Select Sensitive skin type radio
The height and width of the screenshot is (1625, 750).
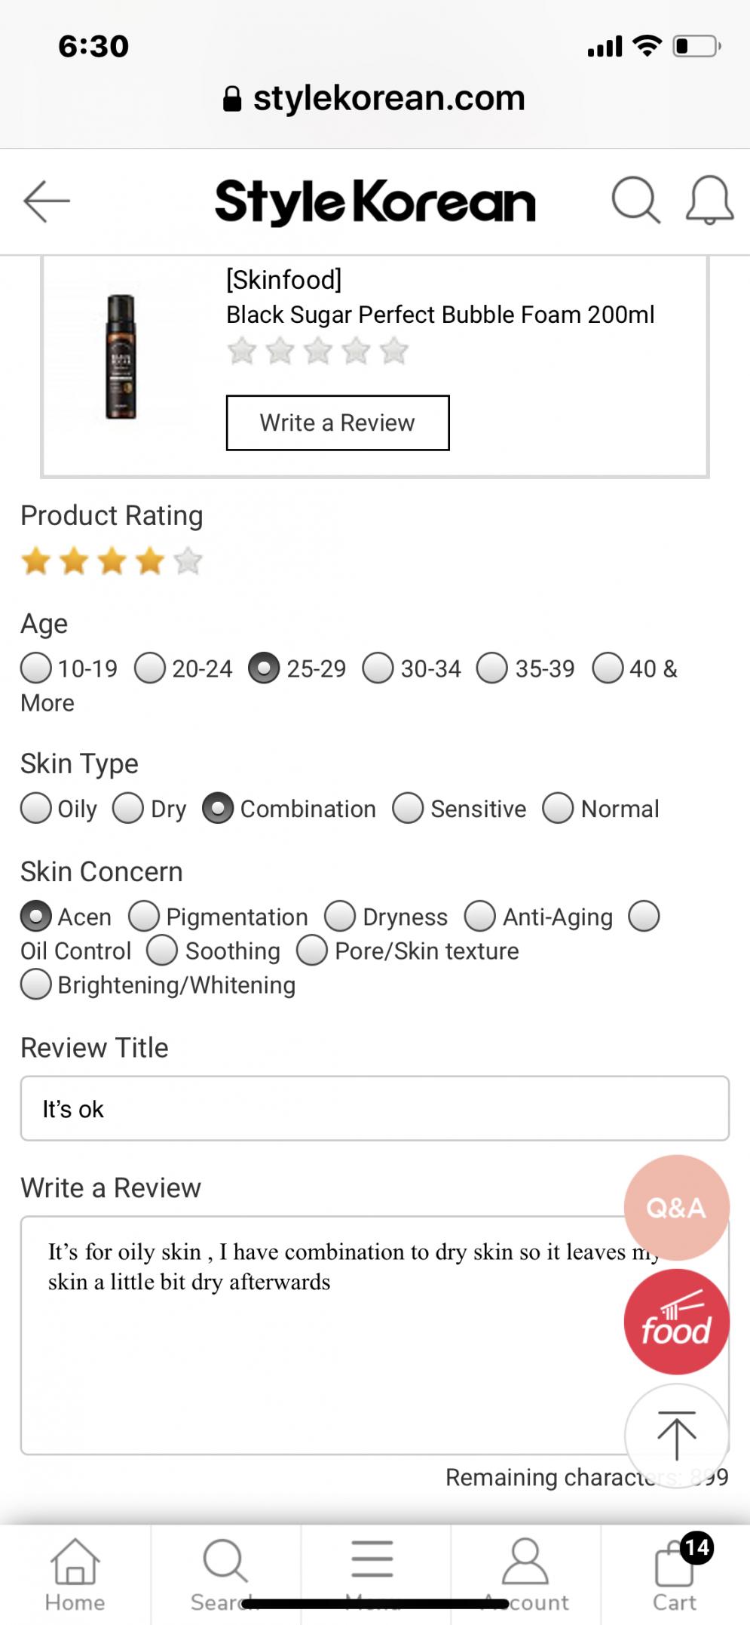tap(408, 808)
